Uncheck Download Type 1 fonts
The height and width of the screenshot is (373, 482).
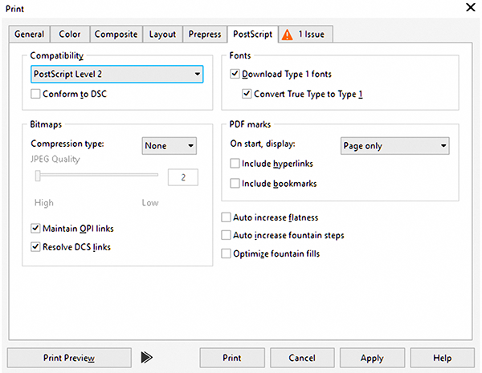(235, 75)
